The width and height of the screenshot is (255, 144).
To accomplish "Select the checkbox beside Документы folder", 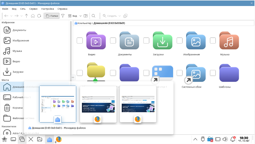I will pyautogui.click(x=113, y=40).
